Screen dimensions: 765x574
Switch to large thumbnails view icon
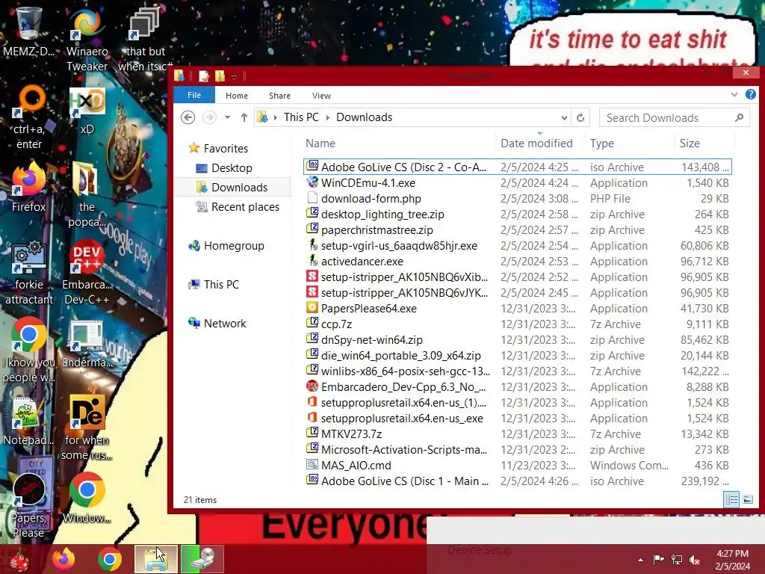747,499
